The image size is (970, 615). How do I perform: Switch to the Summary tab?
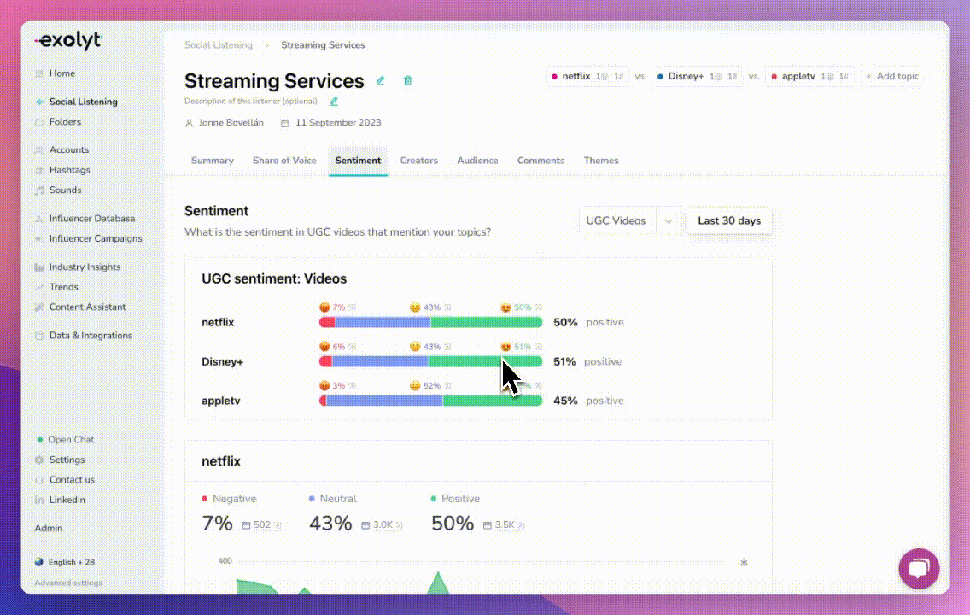pos(212,161)
